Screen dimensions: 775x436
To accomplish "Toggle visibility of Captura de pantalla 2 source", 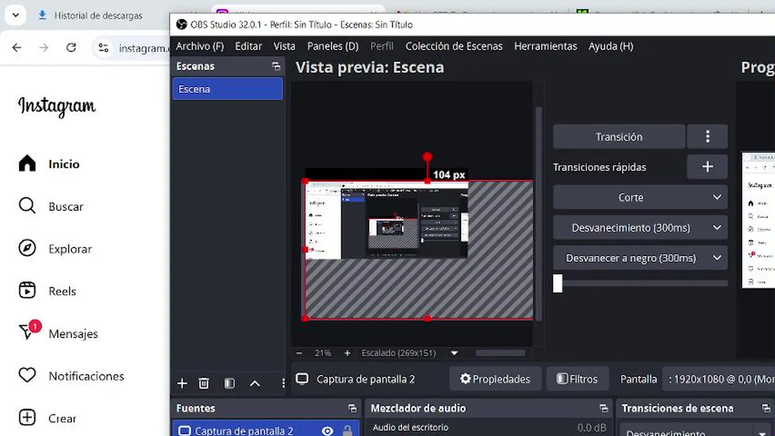I will (x=327, y=431).
